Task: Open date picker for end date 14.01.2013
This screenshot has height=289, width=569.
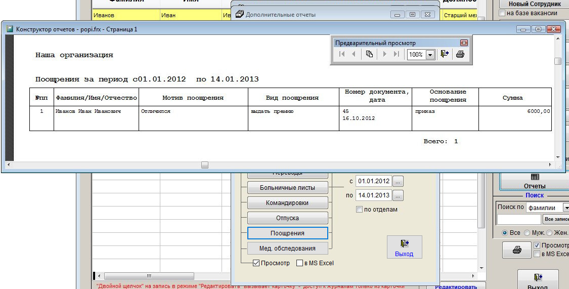Action: tap(399, 195)
